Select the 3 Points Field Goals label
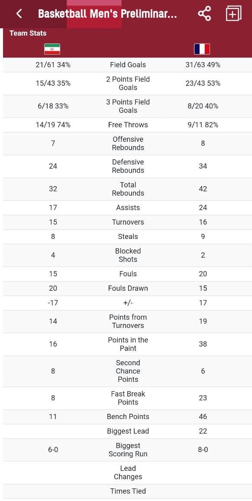The height and width of the screenshot is (501, 252). (x=128, y=106)
